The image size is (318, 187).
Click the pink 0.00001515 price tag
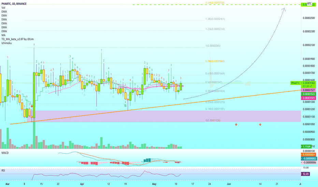tap(308, 98)
